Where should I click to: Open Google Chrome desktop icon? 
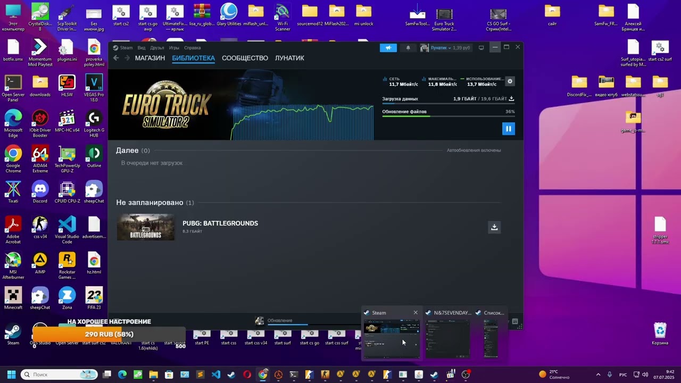(x=13, y=159)
